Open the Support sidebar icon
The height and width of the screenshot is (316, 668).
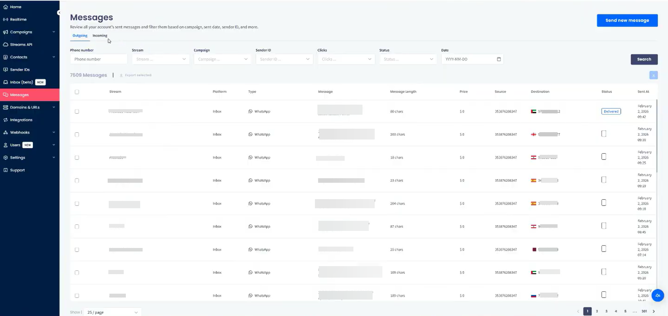5,170
